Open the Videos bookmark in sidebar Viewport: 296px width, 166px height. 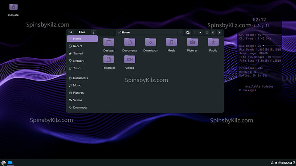pos(82,100)
